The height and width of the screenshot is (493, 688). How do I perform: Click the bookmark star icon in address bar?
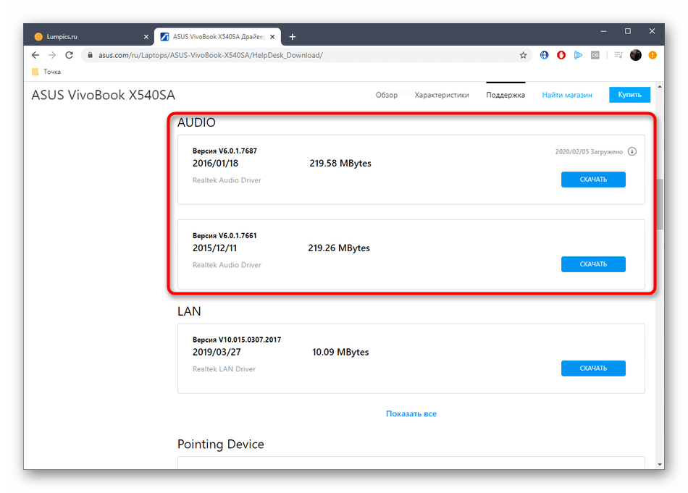[x=524, y=55]
